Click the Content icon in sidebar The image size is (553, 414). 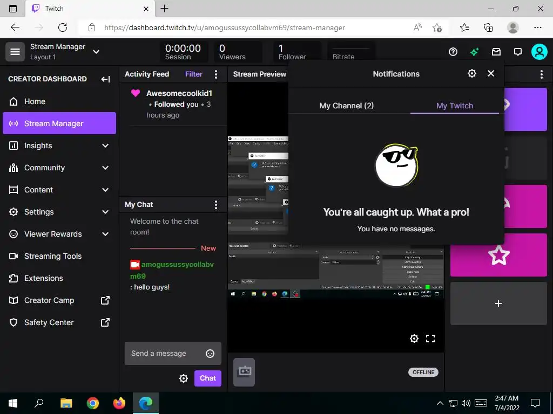14,190
